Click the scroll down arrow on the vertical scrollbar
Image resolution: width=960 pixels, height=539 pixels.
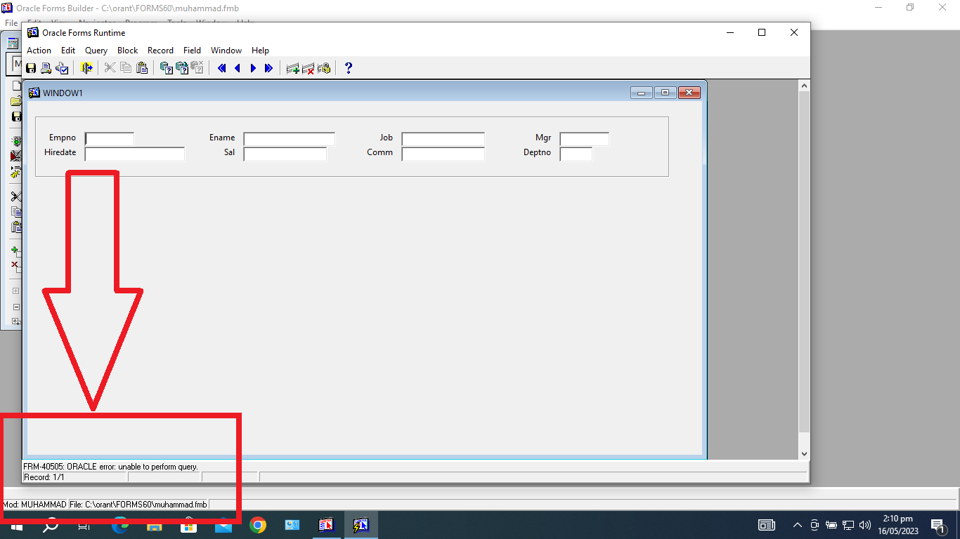(805, 454)
